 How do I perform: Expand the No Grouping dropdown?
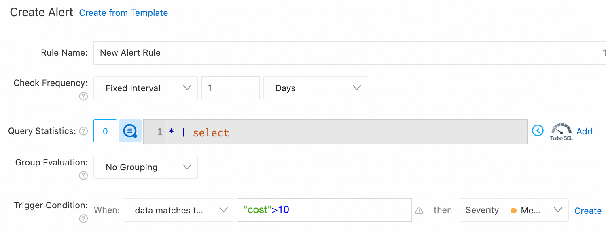[x=146, y=167]
